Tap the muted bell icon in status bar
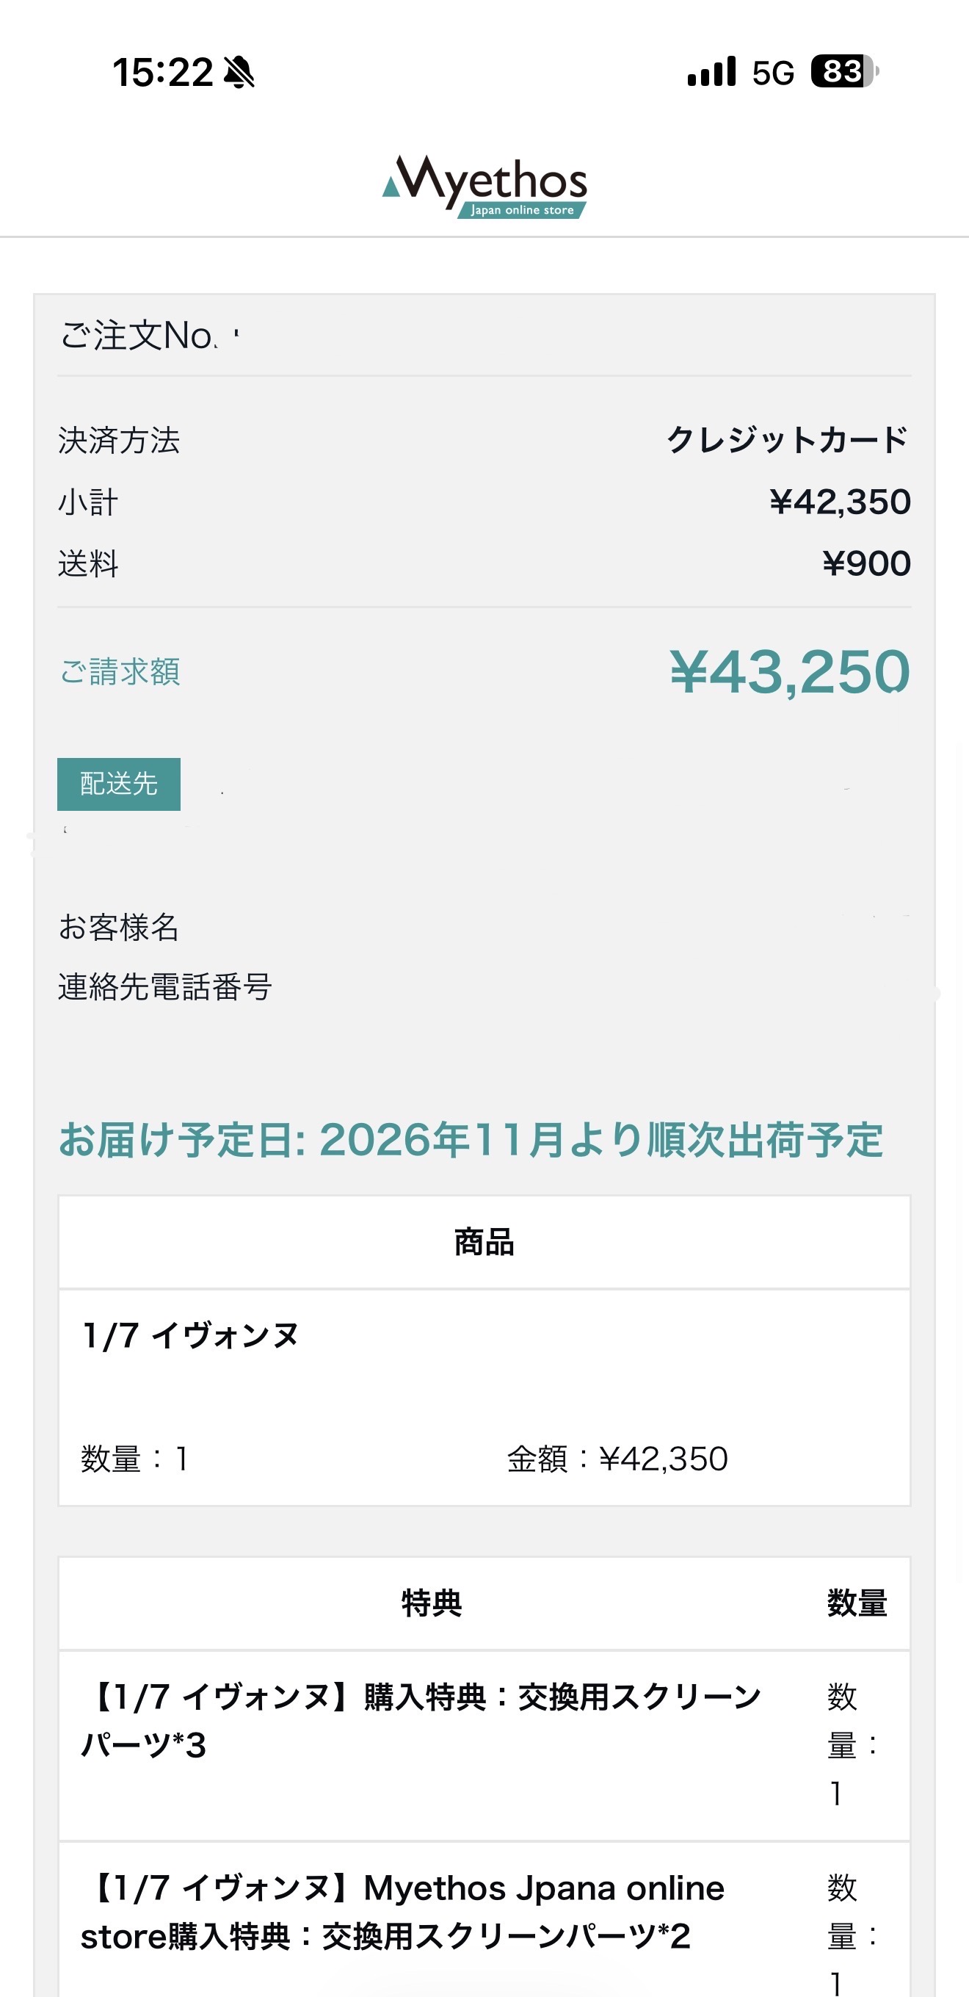969x1997 pixels. pyautogui.click(x=239, y=72)
